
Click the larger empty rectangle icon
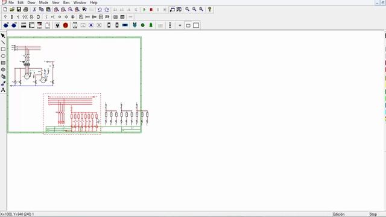pos(196,25)
